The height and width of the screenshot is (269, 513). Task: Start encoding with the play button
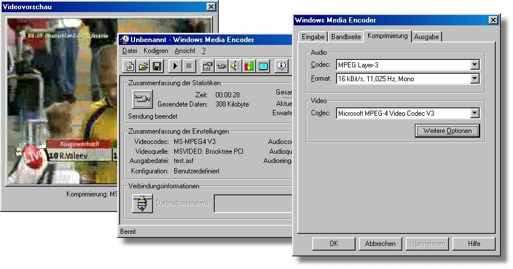[175, 66]
